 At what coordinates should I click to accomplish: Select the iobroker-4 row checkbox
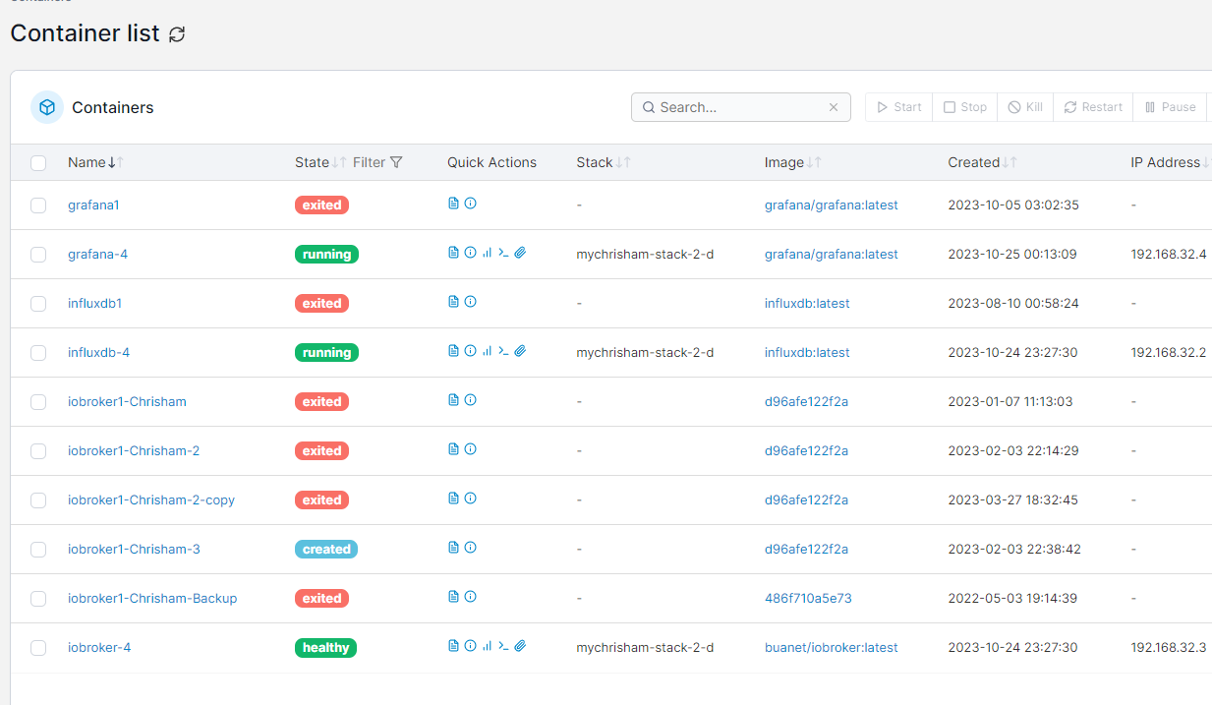tap(38, 648)
